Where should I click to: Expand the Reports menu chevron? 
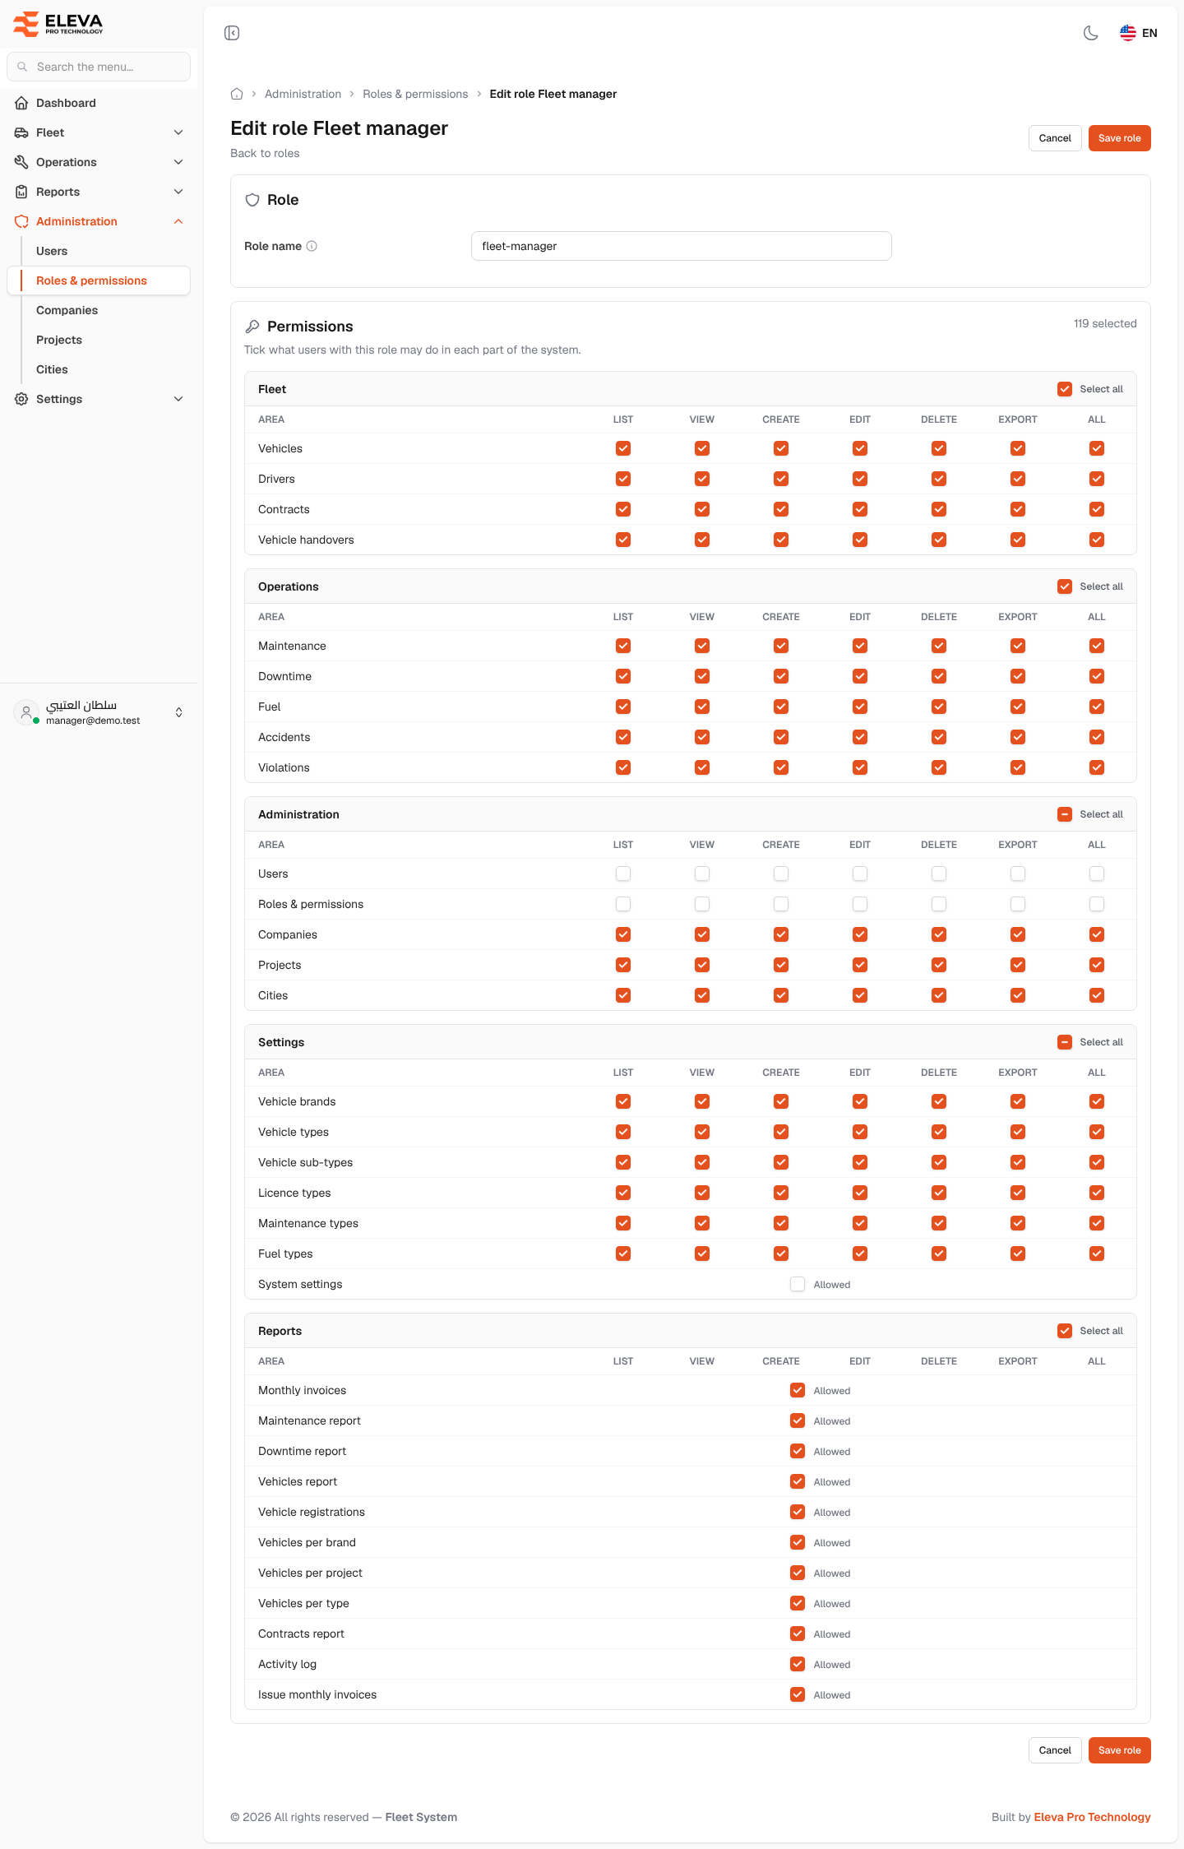point(178,192)
